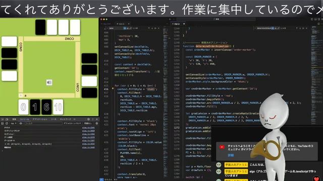Select the player's black card numbered 6
This screenshot has height=181, width=323.
click(x=46, y=107)
